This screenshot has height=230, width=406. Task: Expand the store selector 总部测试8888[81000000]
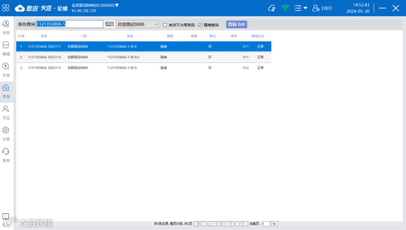[95, 5]
